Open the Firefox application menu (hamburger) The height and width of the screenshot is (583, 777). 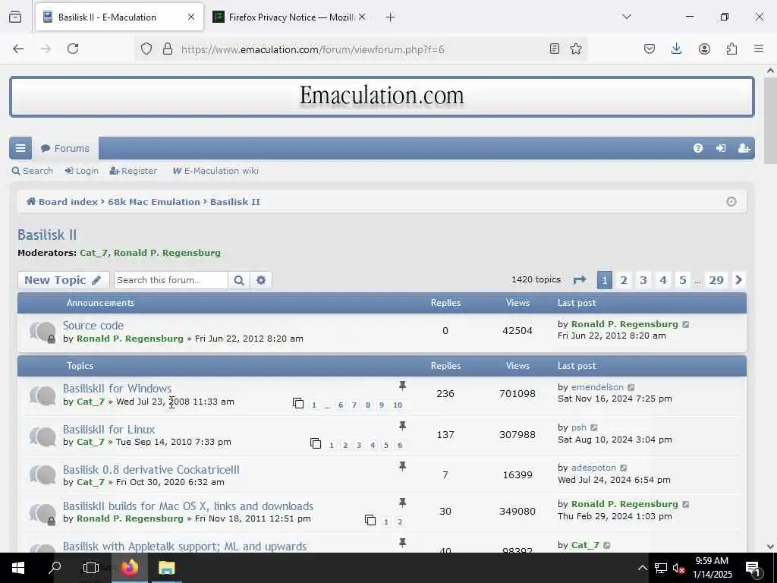coord(759,49)
